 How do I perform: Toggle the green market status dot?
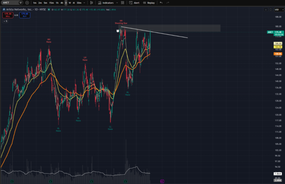coord(49,9)
